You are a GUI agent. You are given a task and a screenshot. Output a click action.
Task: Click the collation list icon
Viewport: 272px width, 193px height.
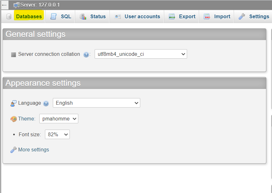pos(14,55)
